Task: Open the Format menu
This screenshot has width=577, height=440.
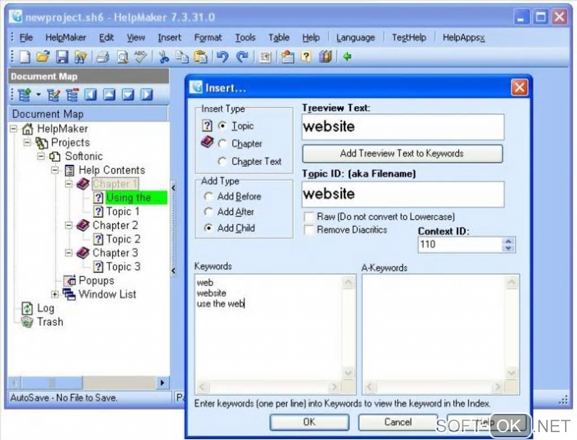Action: (x=208, y=37)
